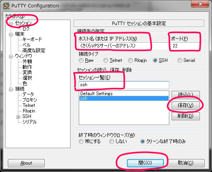Open the 色 category
The height and width of the screenshot is (172, 212).
[x=25, y=83]
